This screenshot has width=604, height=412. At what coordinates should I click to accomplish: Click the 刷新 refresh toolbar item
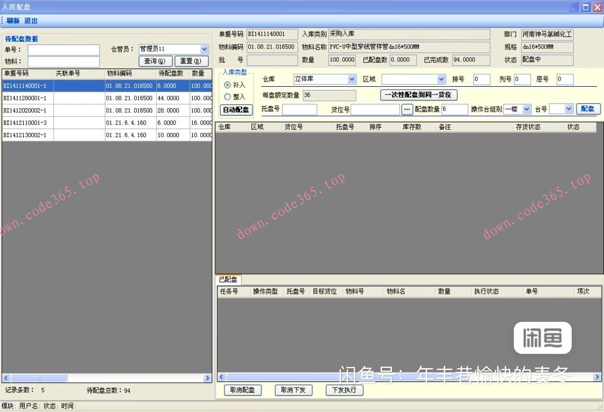point(13,21)
